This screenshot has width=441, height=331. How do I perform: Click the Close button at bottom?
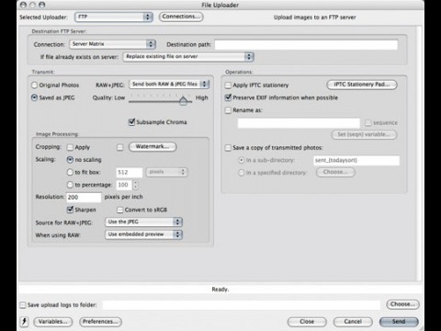coord(307,322)
